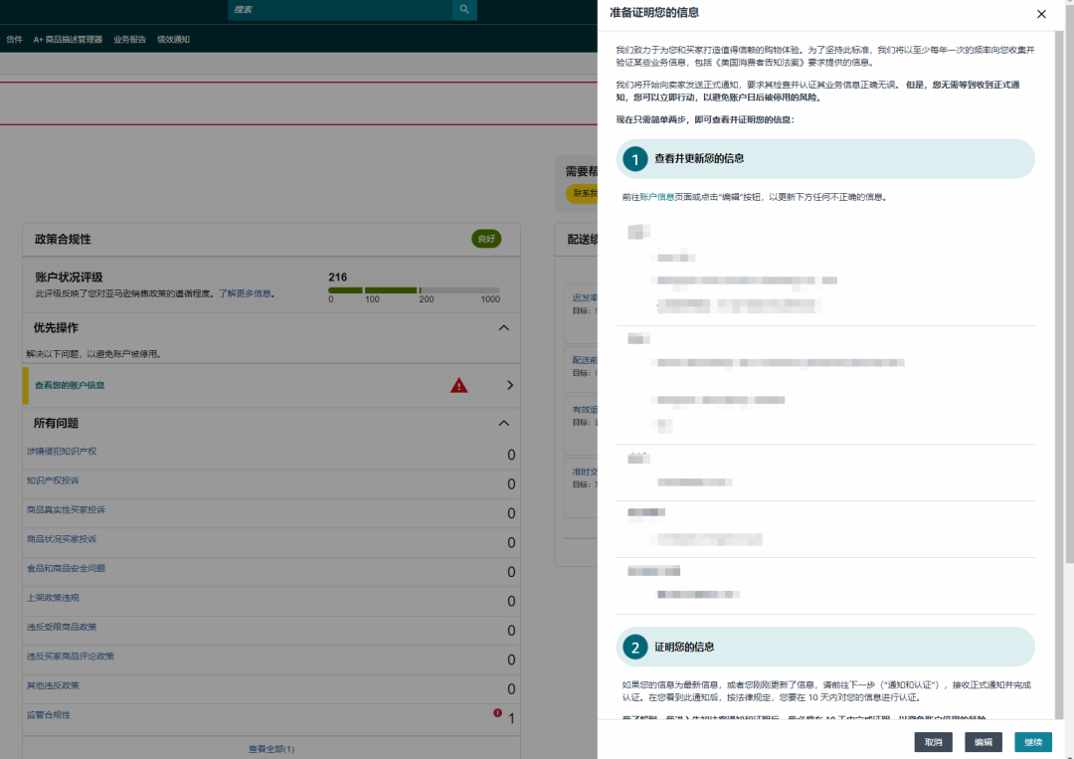Open the 货件 menu
This screenshot has width=1074, height=759.
click(14, 40)
